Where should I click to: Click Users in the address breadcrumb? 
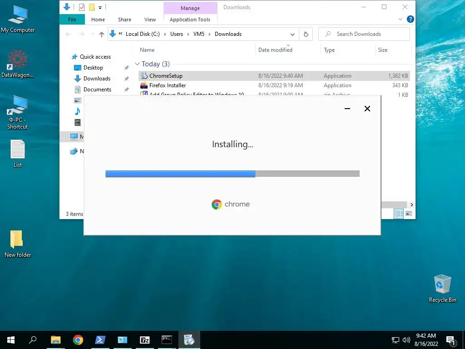point(177,34)
